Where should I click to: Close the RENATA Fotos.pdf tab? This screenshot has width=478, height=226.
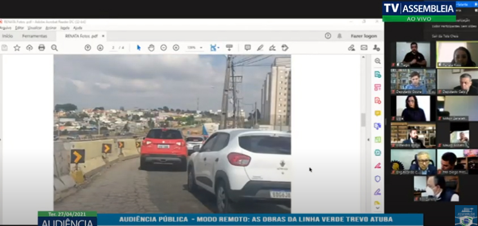[x=102, y=36]
